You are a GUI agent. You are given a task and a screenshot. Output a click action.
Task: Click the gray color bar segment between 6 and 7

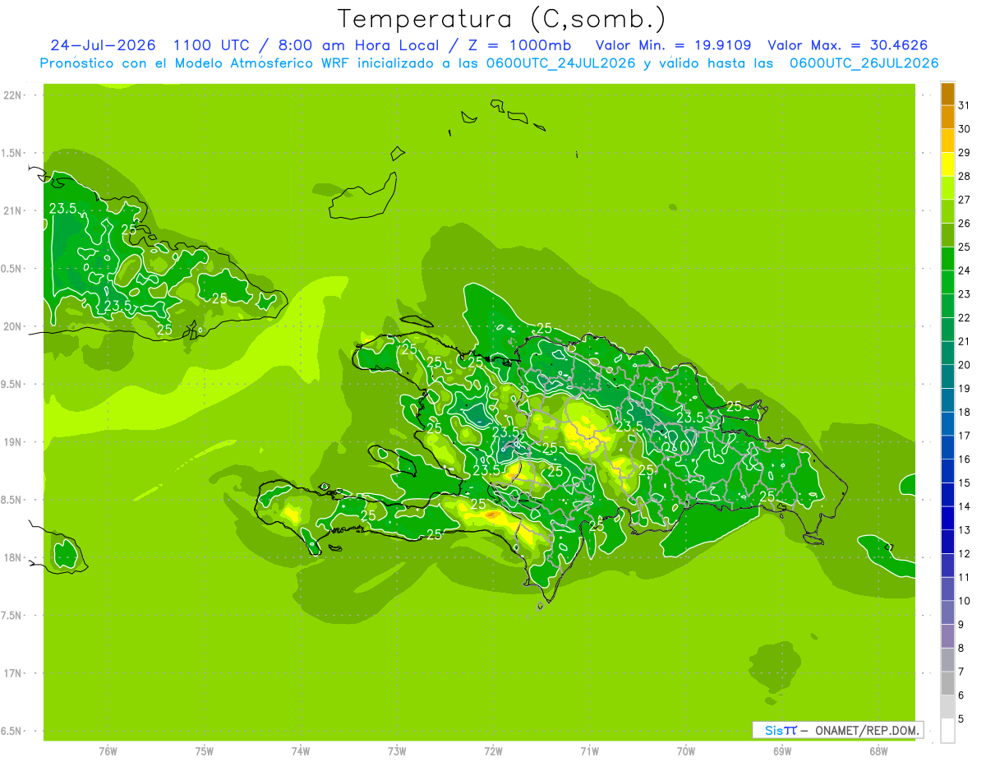pyautogui.click(x=947, y=683)
